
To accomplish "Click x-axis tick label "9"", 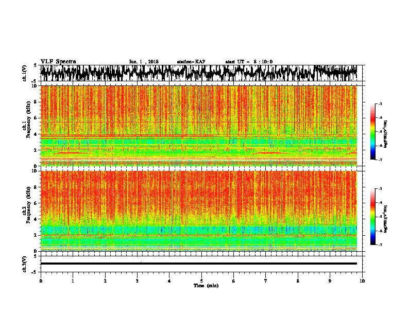I will (330, 281).
